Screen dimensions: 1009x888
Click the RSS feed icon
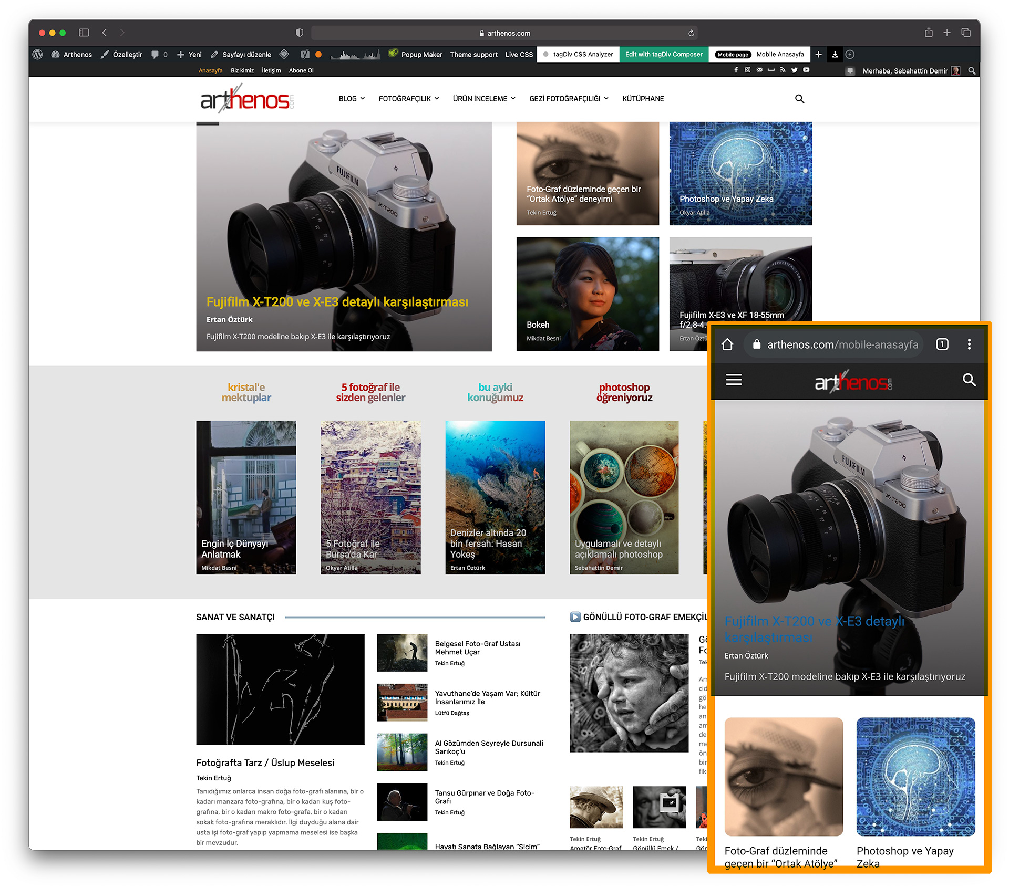click(783, 70)
